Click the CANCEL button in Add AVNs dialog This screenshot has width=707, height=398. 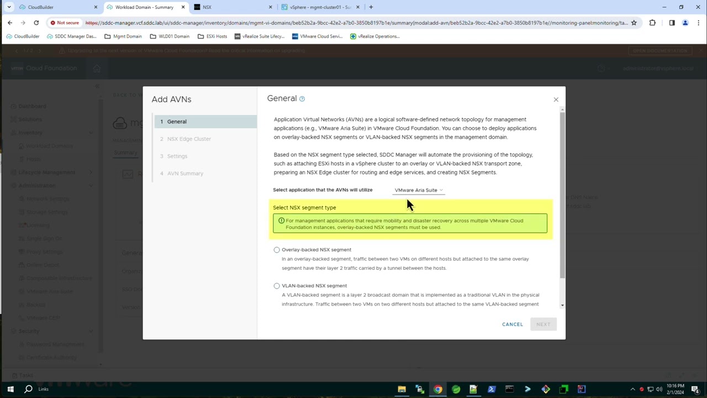click(512, 324)
